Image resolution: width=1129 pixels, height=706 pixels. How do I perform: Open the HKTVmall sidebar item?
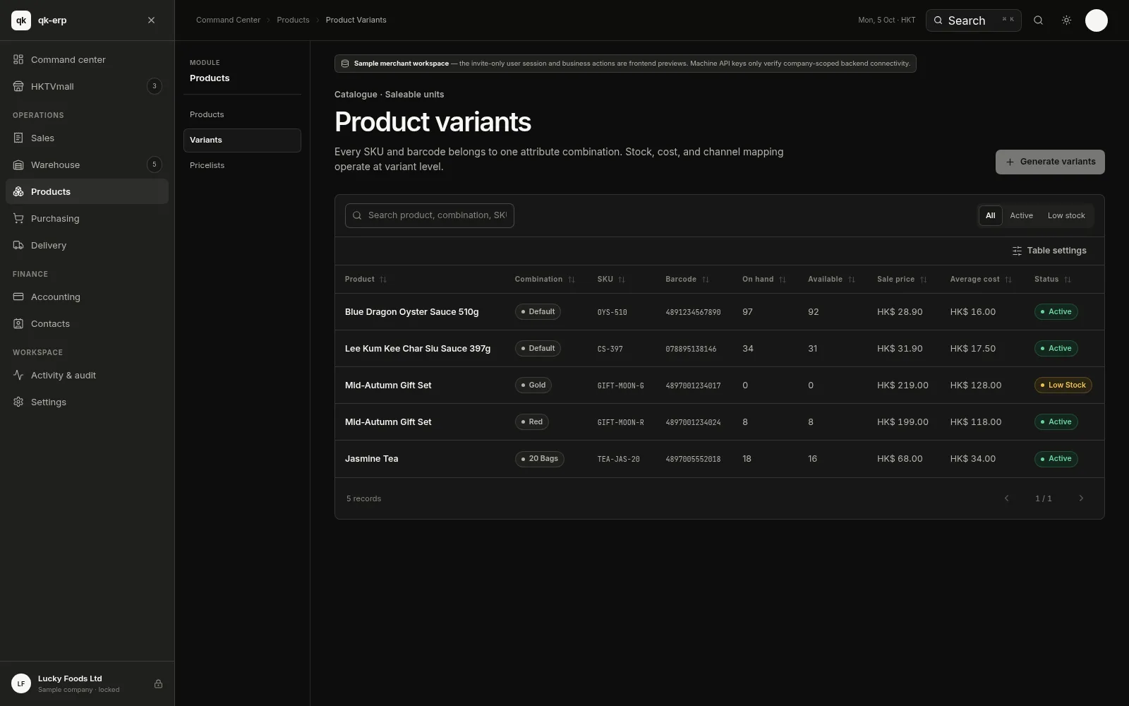coord(87,86)
